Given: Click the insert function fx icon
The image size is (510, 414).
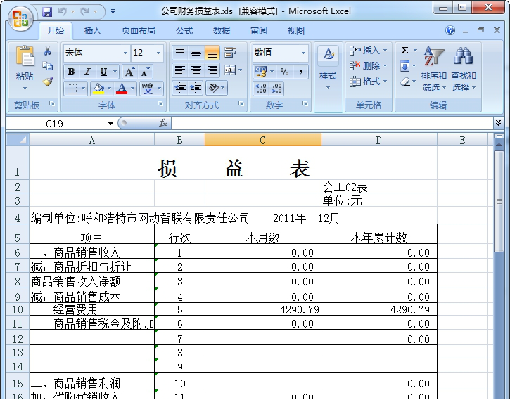Looking at the screenshot, I should click(163, 123).
